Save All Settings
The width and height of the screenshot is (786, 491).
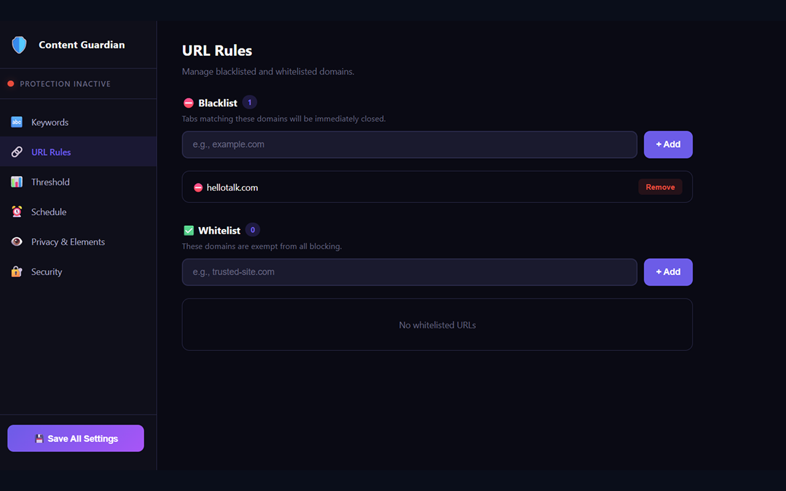76,438
